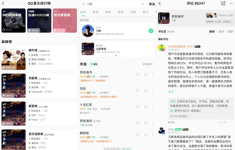Open 58435人在听 listeners area
This screenshot has height=150, width=235.
tap(219, 16)
